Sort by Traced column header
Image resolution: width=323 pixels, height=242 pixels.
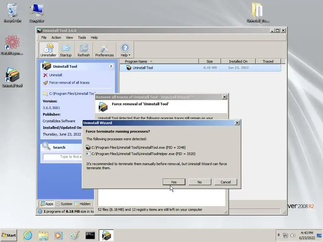268,61
